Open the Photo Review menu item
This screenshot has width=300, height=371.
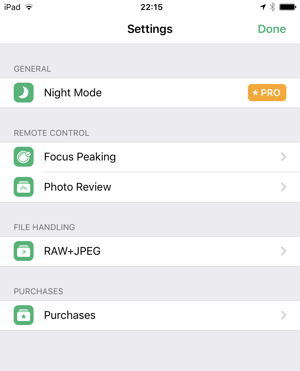click(77, 187)
